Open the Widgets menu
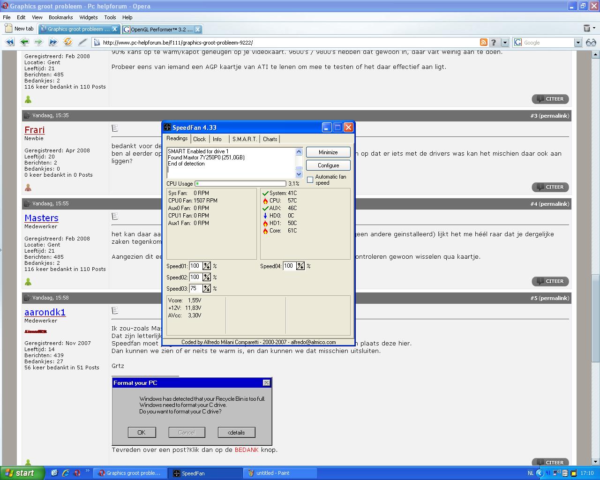 click(88, 17)
